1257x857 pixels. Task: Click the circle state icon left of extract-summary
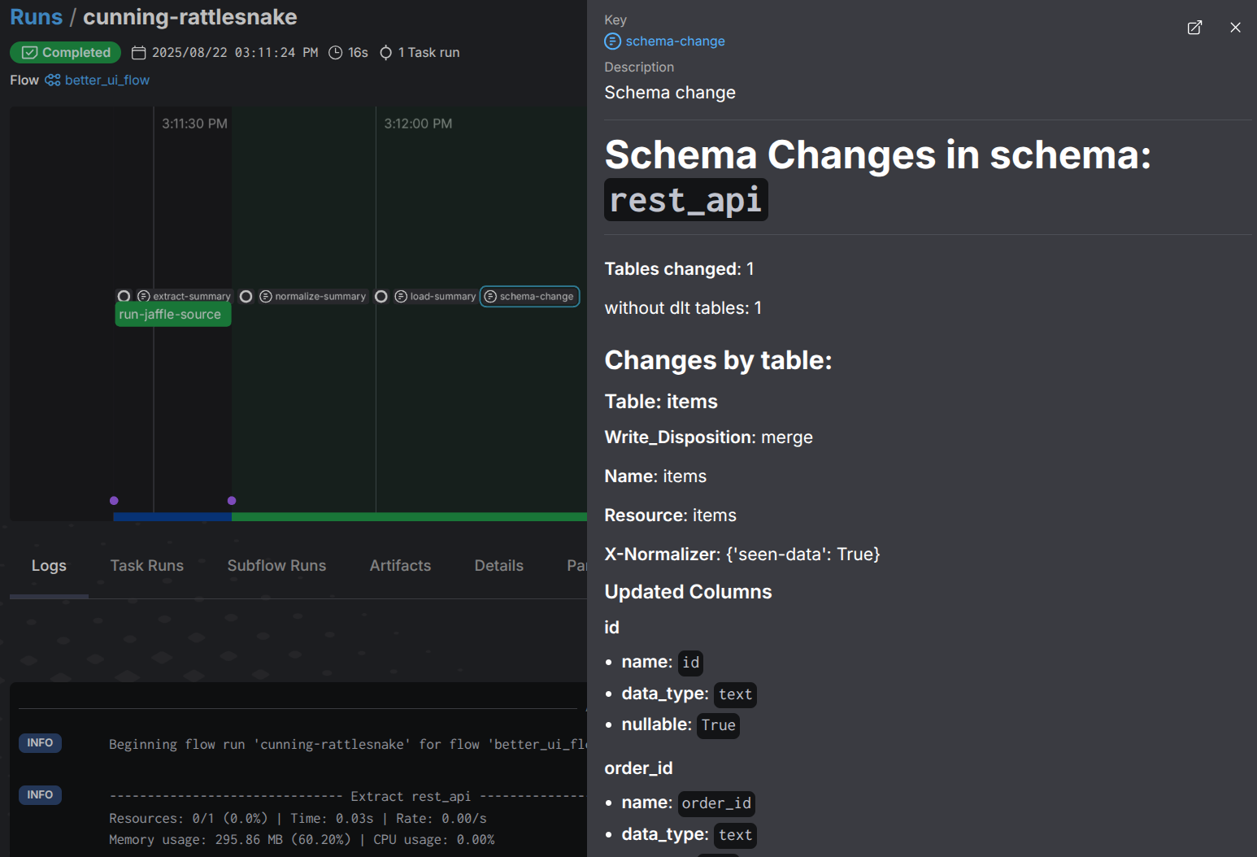click(124, 296)
